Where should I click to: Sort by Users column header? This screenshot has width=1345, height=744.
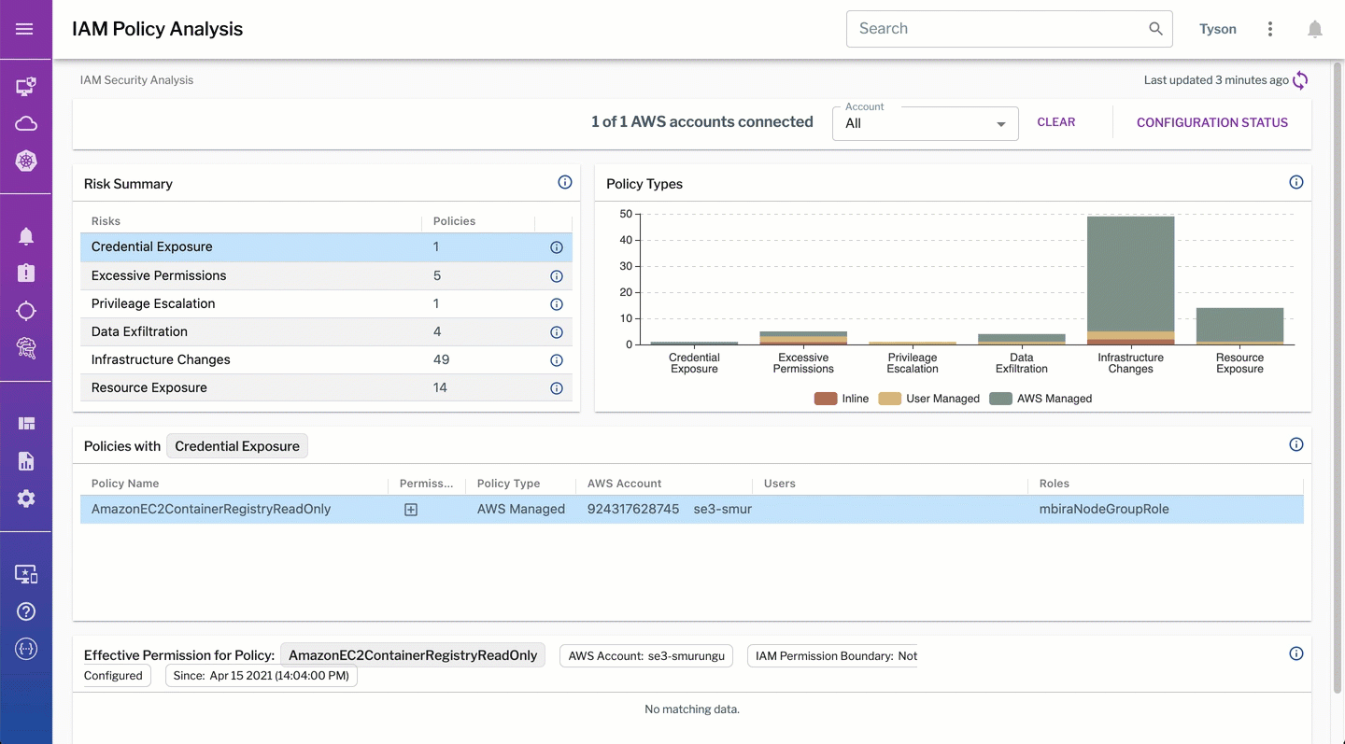click(x=780, y=484)
